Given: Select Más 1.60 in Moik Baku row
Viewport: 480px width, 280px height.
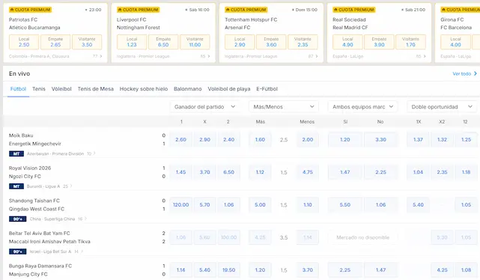Looking at the screenshot, I should tap(260, 139).
